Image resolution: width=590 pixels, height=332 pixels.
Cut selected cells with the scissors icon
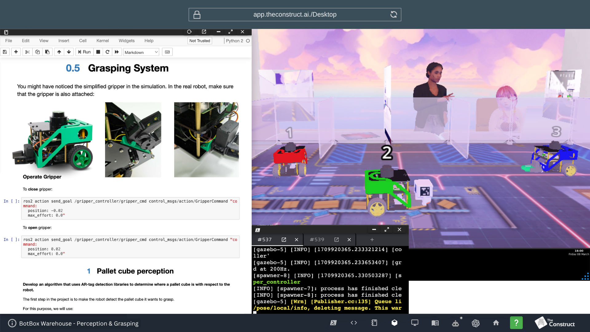coord(27,52)
